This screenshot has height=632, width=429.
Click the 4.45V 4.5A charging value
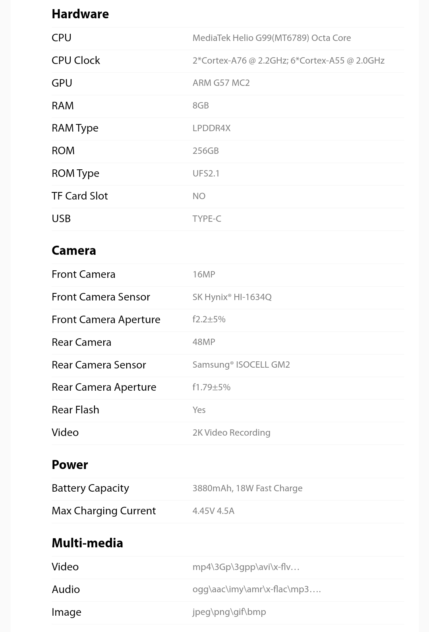click(x=213, y=511)
